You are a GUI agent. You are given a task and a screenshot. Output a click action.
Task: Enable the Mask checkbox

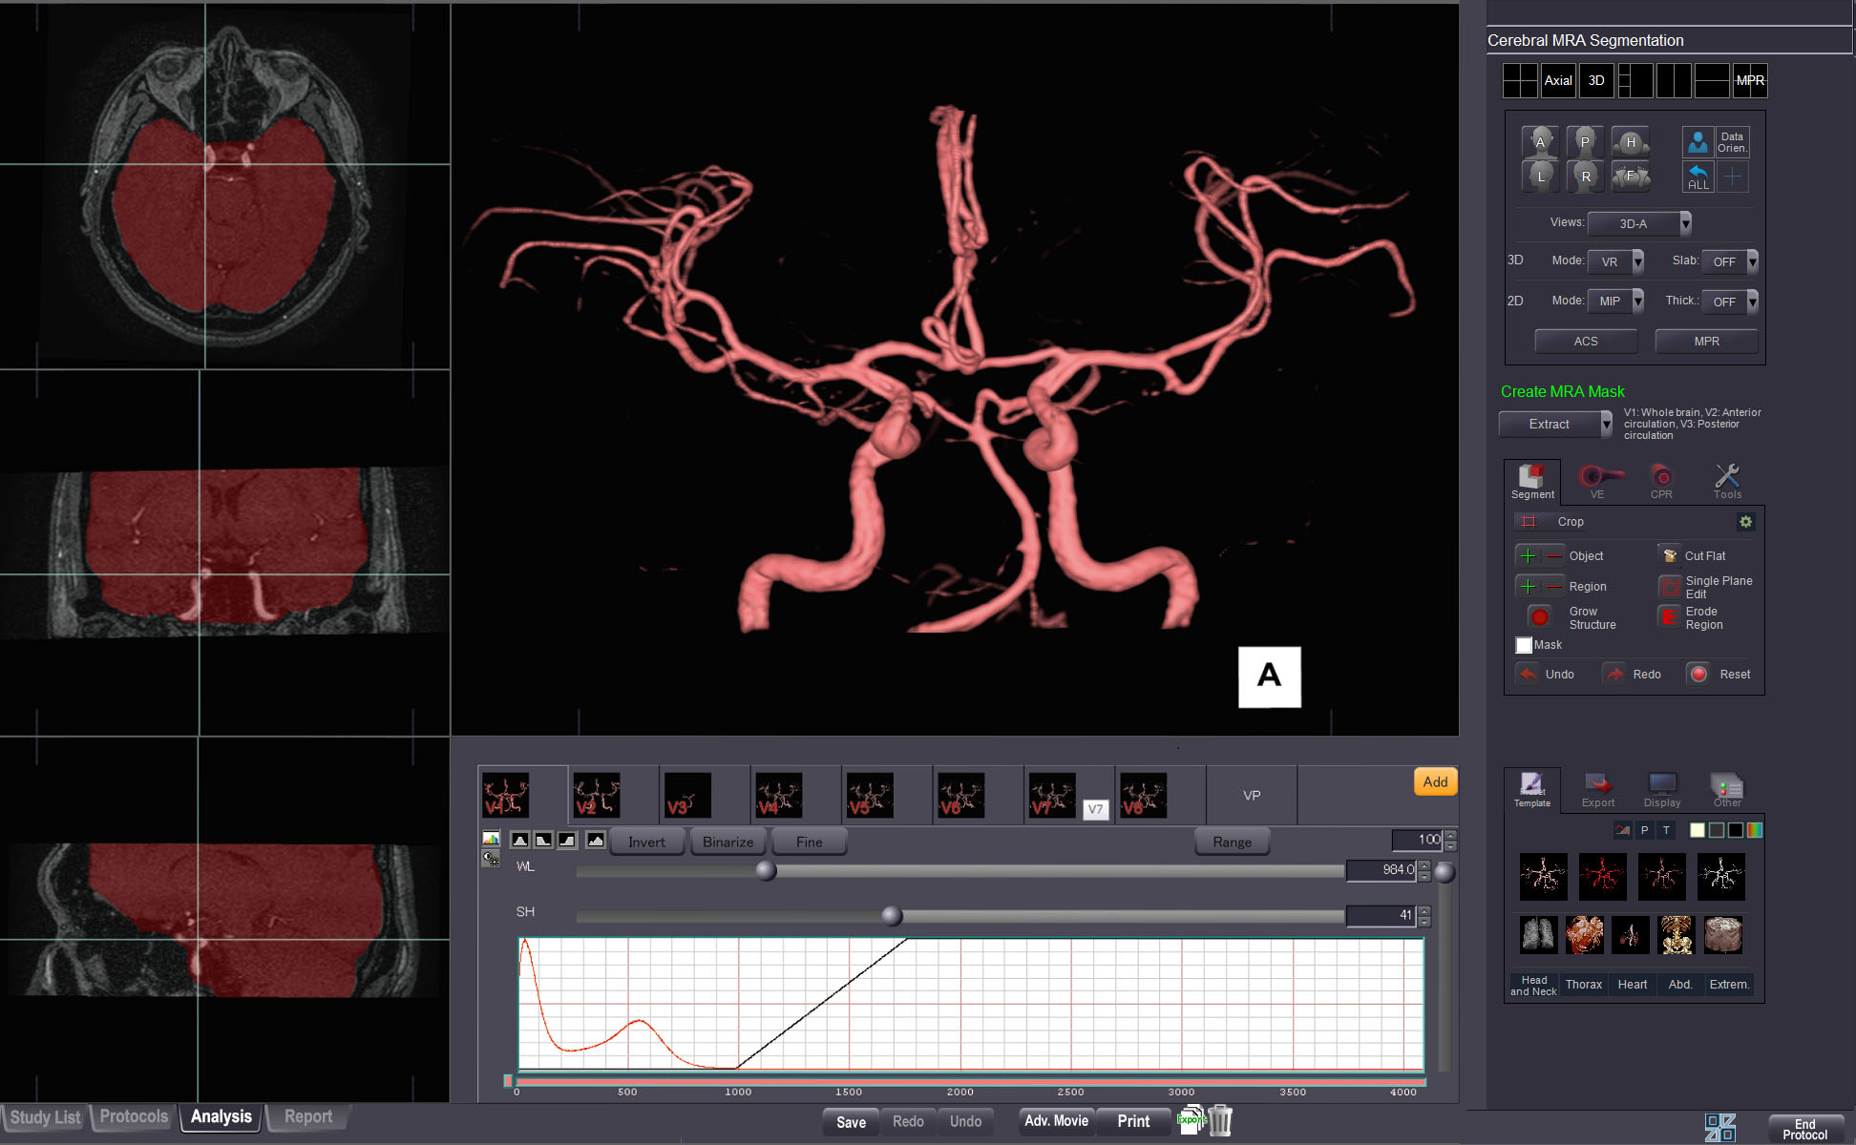tap(1524, 645)
